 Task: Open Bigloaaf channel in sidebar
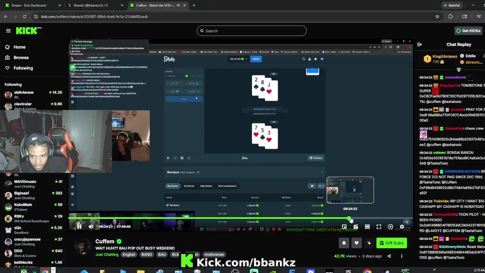33,195
